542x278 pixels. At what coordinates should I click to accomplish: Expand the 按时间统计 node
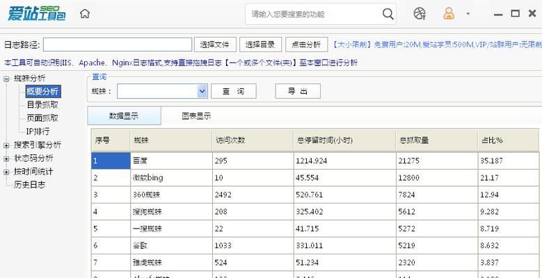click(6, 172)
